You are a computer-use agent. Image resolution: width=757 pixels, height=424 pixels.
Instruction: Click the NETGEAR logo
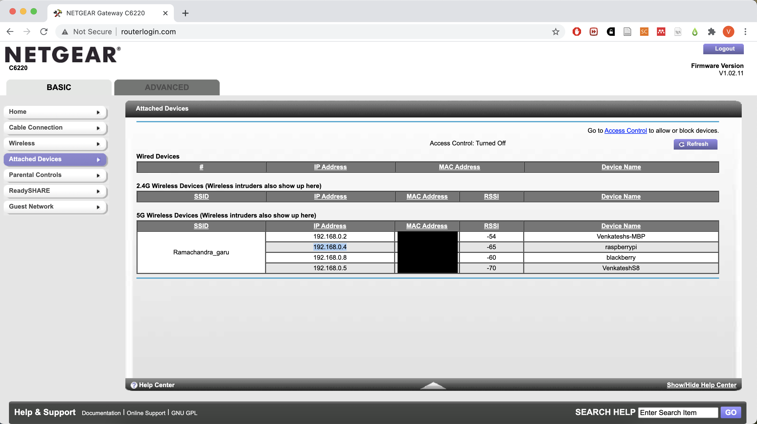pyautogui.click(x=63, y=55)
